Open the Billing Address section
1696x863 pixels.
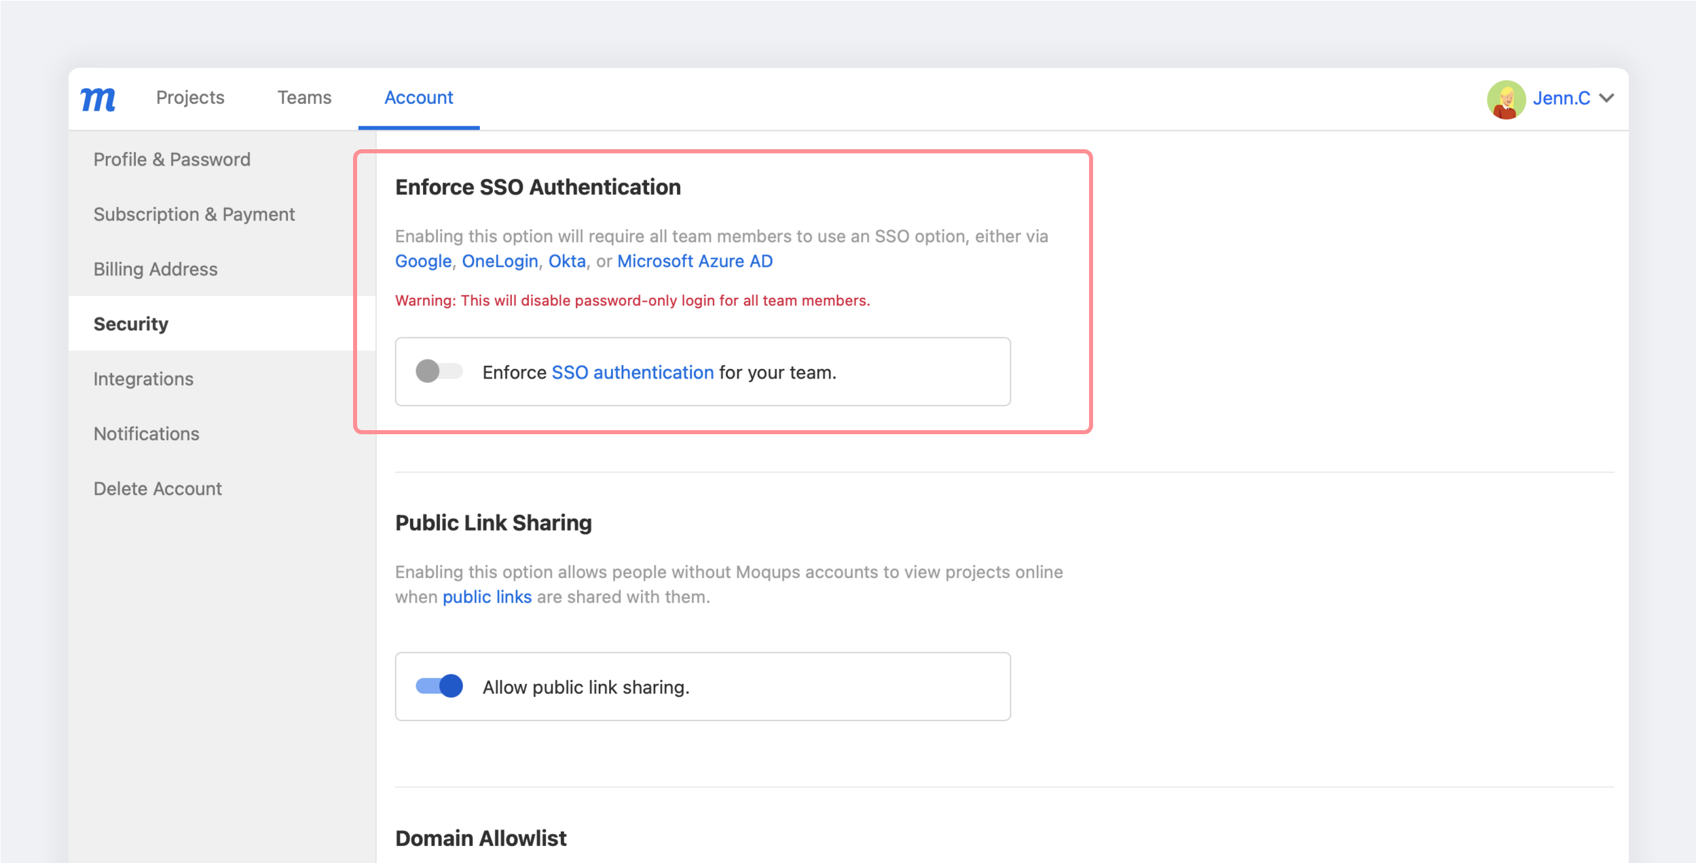(x=155, y=269)
